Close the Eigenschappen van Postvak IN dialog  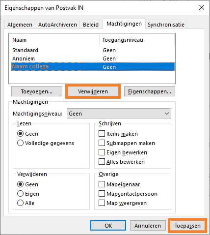pos(202,7)
